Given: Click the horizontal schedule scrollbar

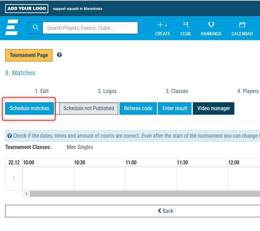Looking at the screenshot, I should (145, 194).
